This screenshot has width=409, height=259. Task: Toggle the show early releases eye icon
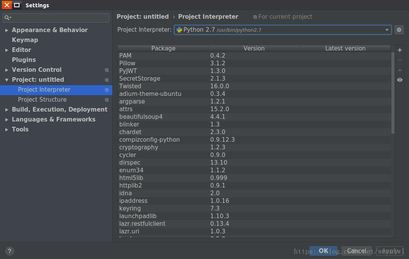pyautogui.click(x=399, y=80)
